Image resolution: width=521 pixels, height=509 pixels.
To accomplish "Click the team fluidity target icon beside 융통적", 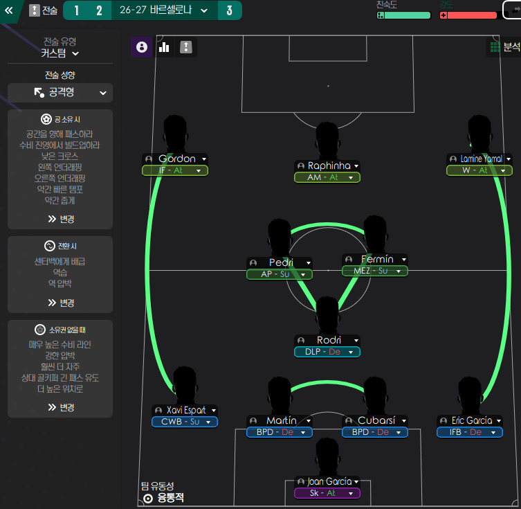I will [148, 498].
